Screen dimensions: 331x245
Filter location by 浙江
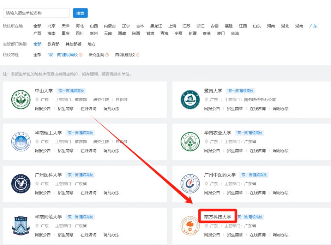coord(200,26)
